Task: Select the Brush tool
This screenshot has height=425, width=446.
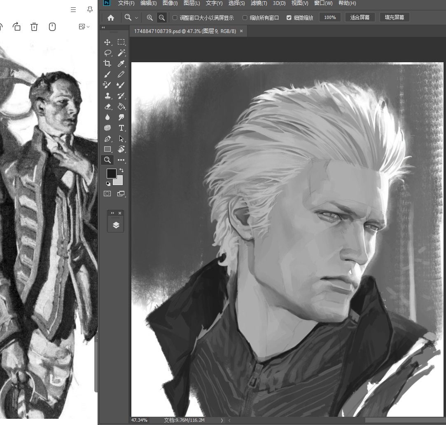Action: (x=107, y=74)
